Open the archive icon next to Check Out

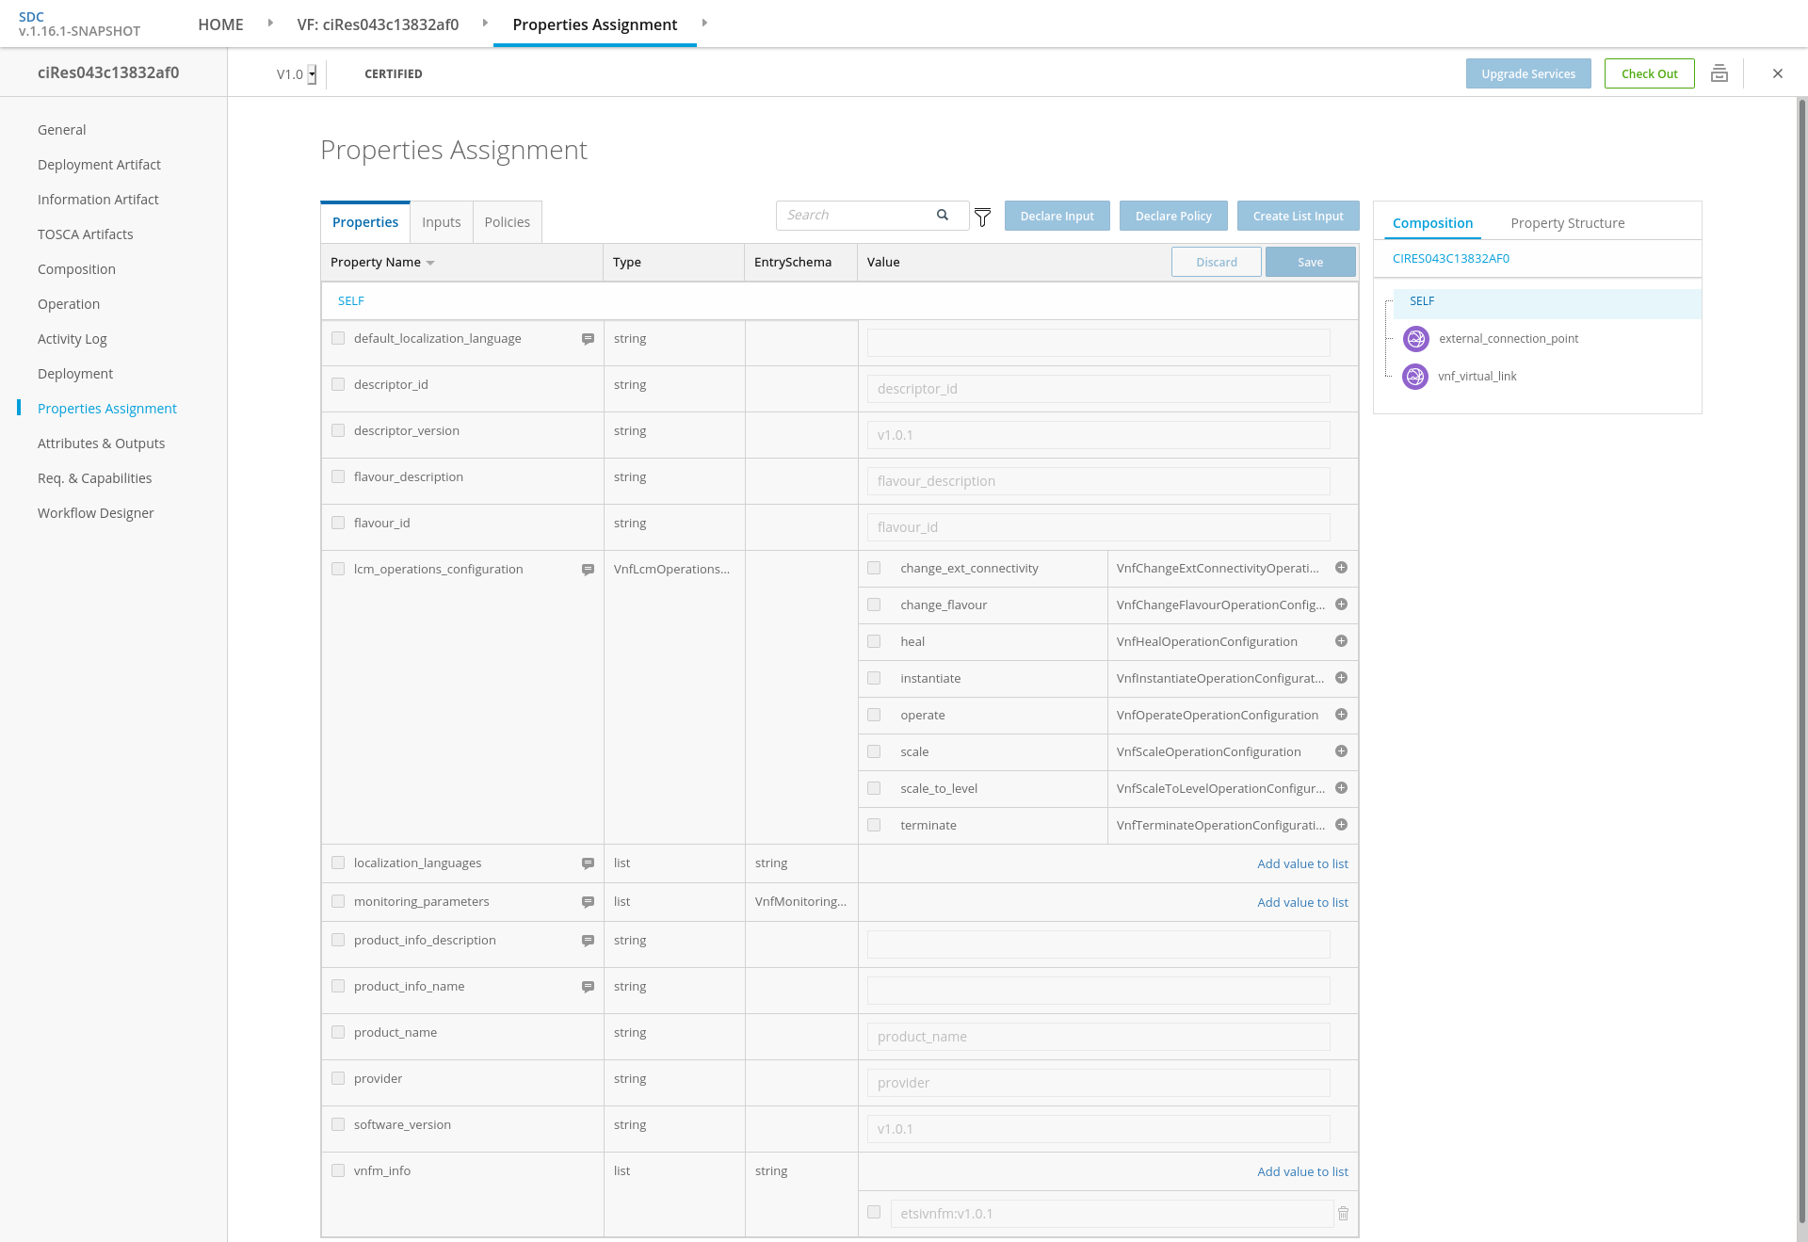coord(1719,73)
